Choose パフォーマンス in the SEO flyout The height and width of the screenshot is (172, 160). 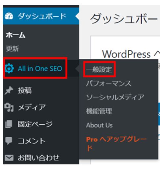[x=109, y=83]
